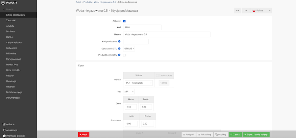Image resolution: width=296 pixels, height=138 pixels.
Task: Expand the GTU_08 dropdown
Action: pos(129,49)
